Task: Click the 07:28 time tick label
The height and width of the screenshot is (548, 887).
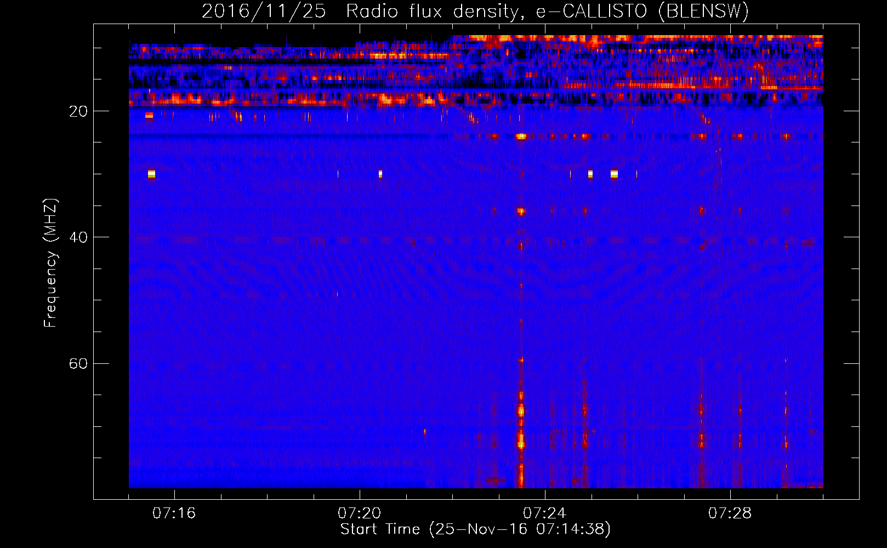Action: click(730, 513)
